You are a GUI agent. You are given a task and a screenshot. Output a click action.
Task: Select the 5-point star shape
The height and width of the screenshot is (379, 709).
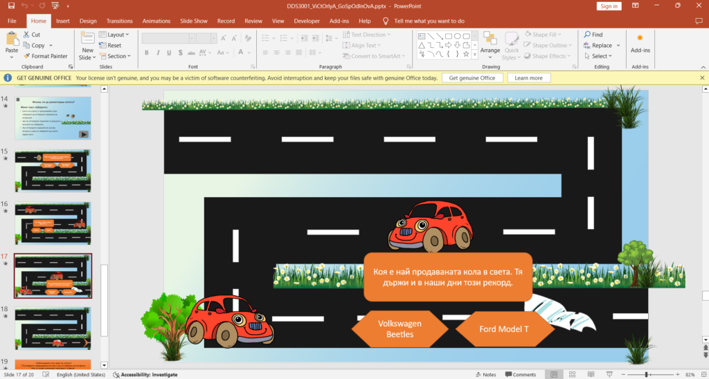pyautogui.click(x=466, y=54)
